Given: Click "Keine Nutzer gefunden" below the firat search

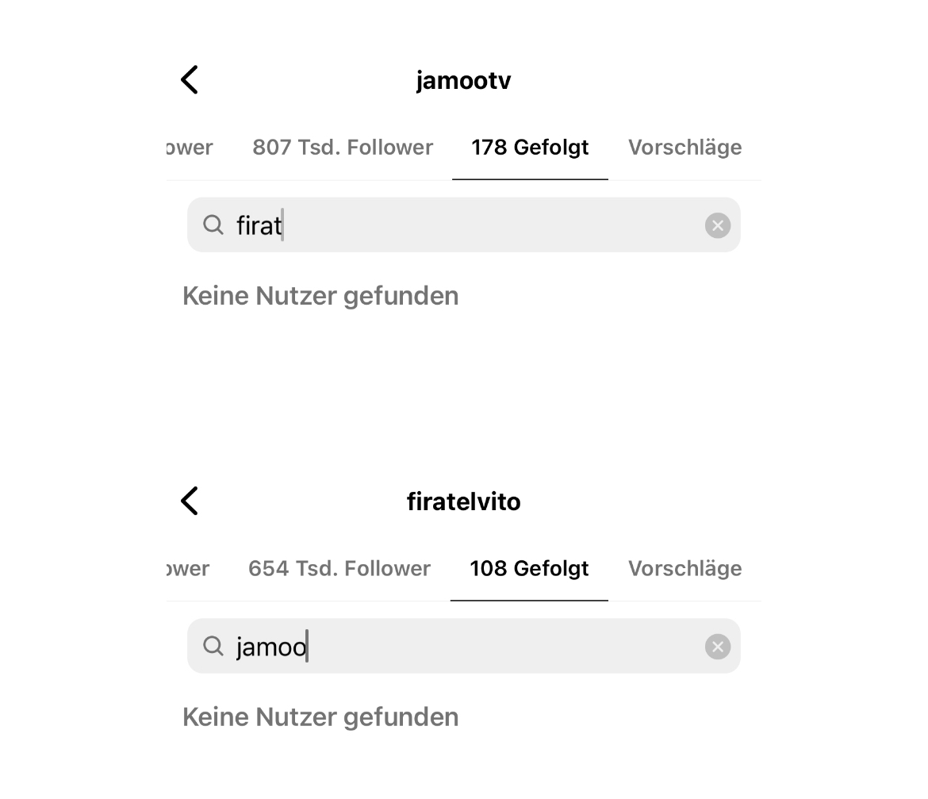Looking at the screenshot, I should pyautogui.click(x=320, y=296).
